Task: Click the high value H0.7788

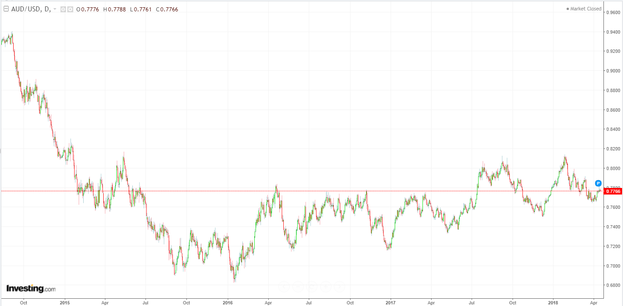Action: tap(114, 9)
